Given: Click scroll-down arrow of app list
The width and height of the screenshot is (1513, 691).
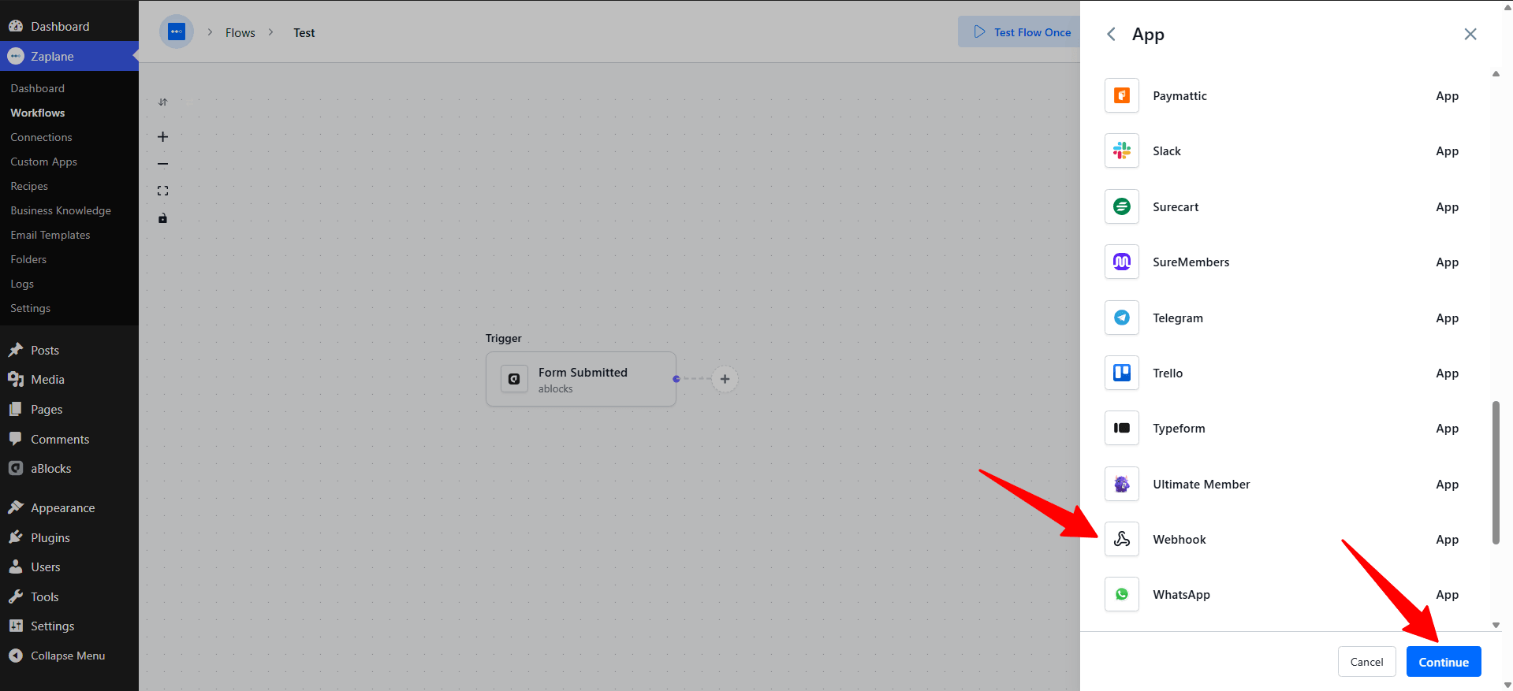Looking at the screenshot, I should (x=1496, y=625).
